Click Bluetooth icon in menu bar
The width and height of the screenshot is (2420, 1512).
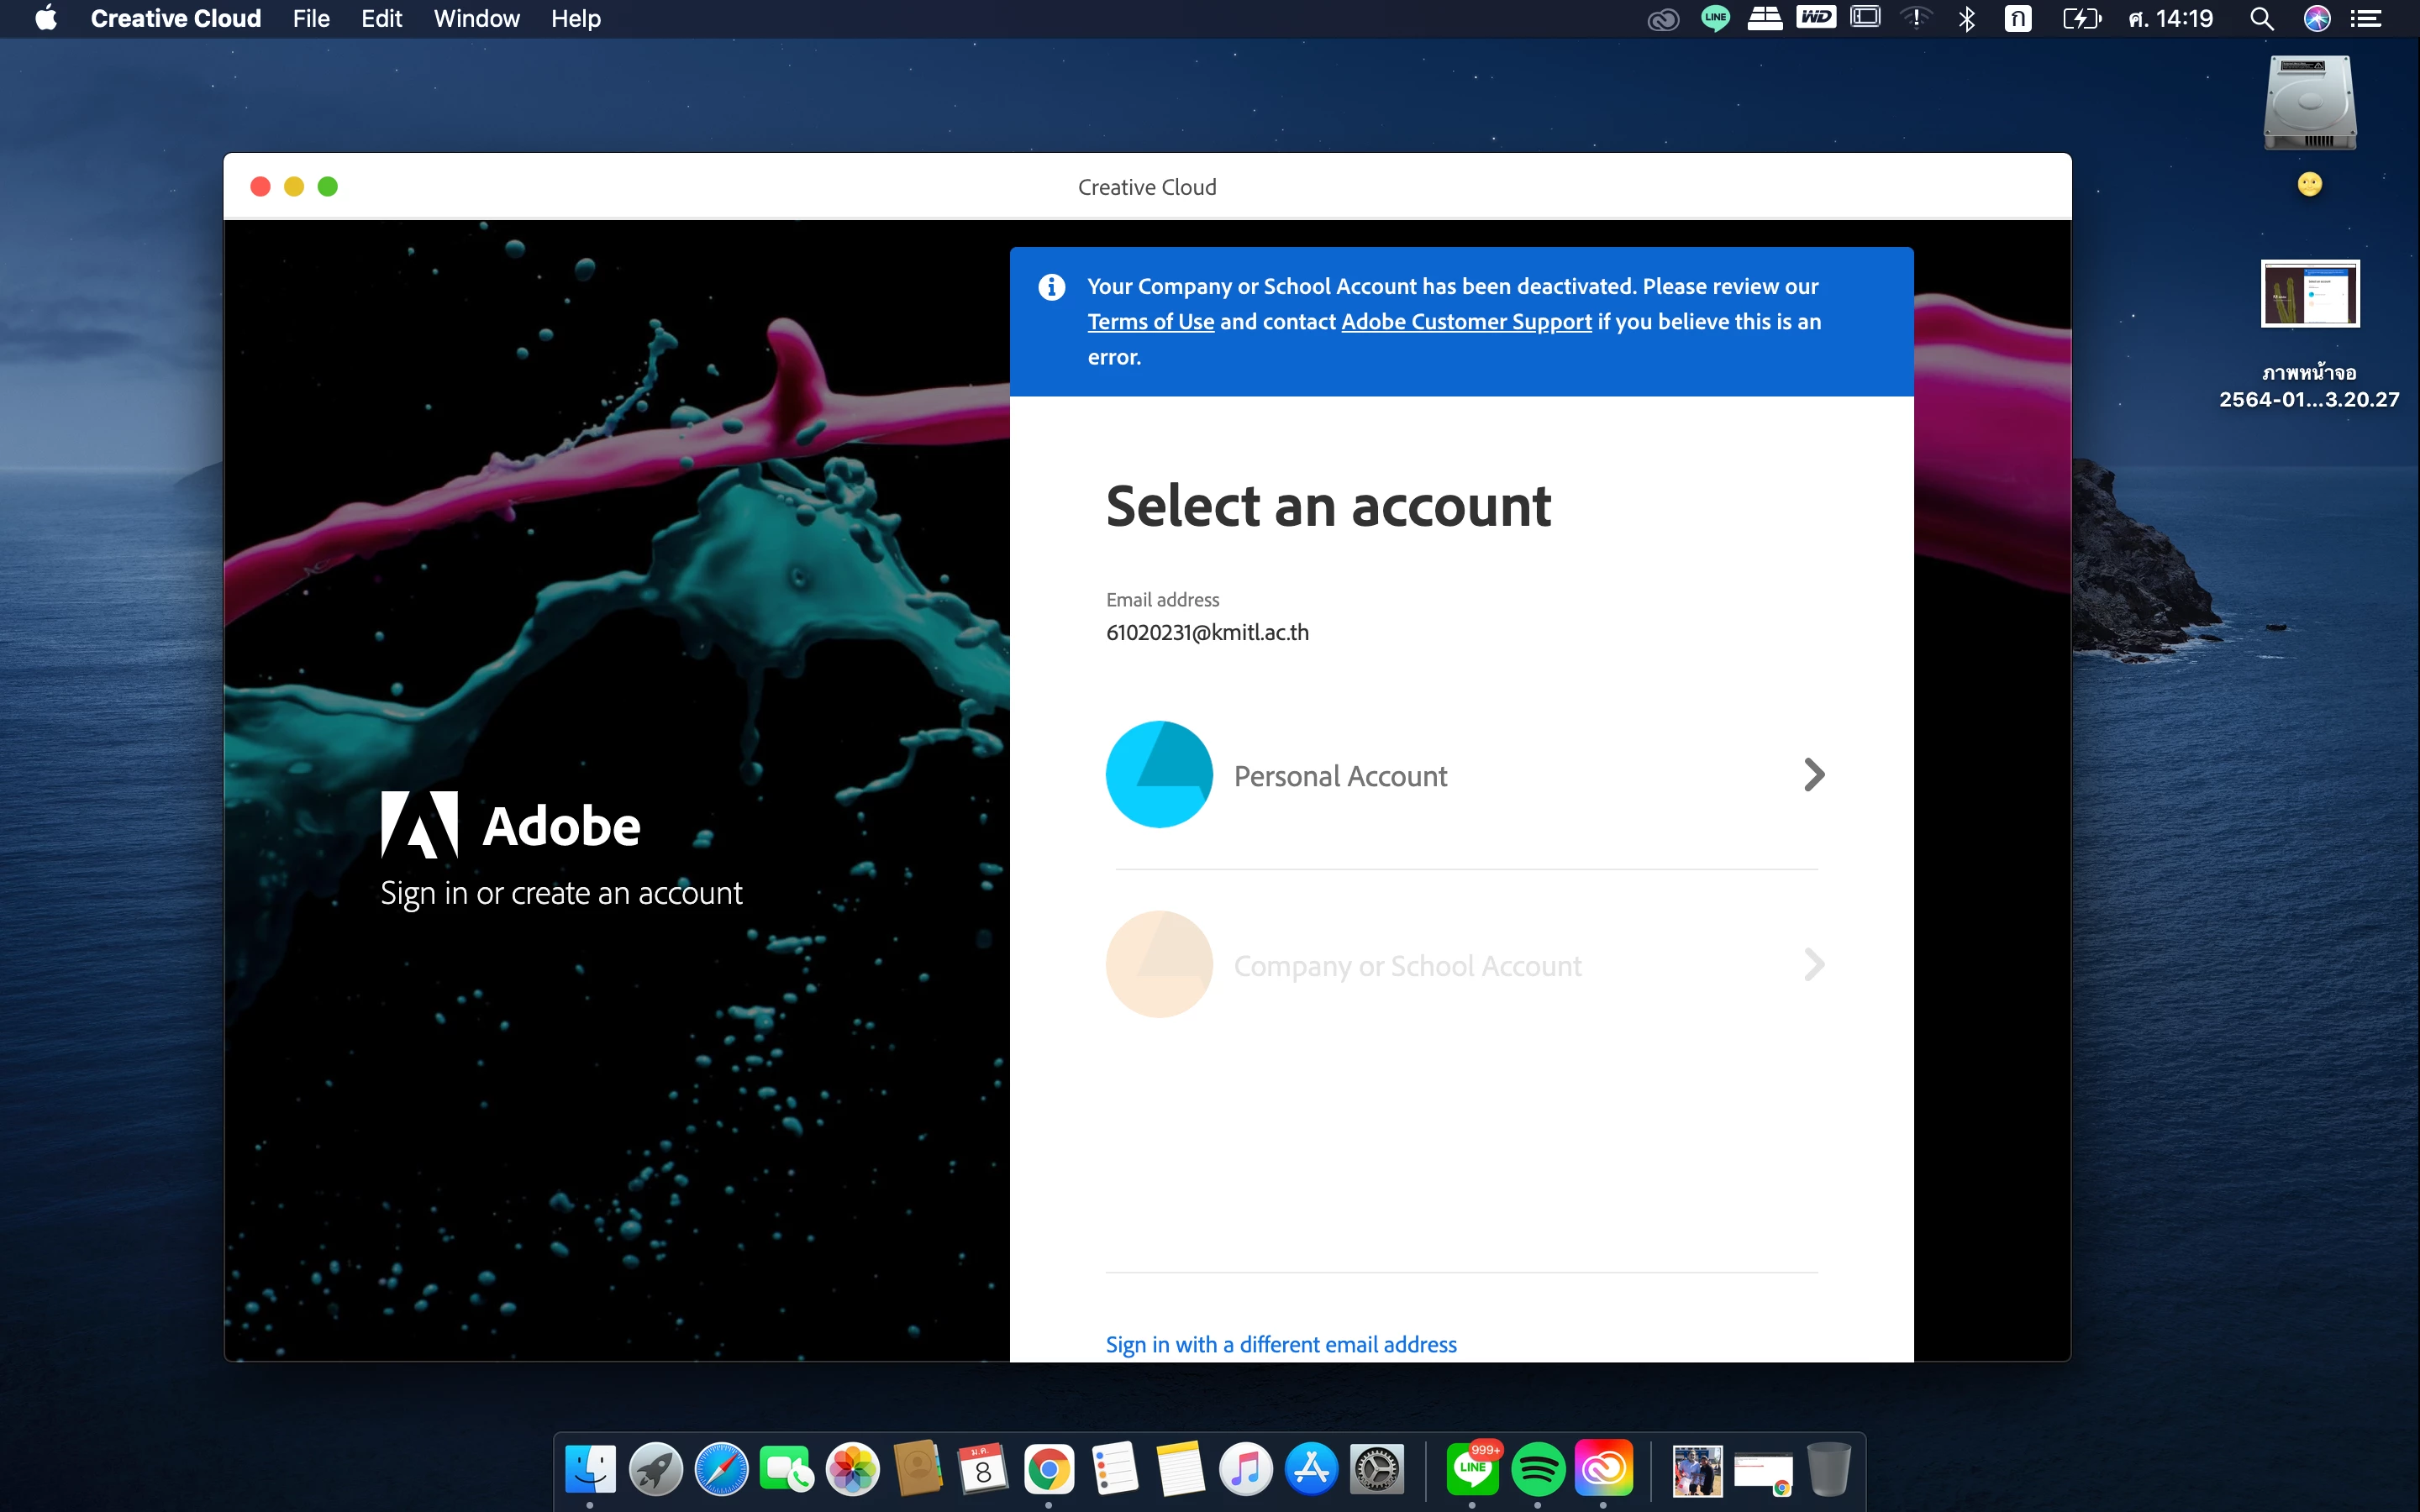coord(1966,19)
